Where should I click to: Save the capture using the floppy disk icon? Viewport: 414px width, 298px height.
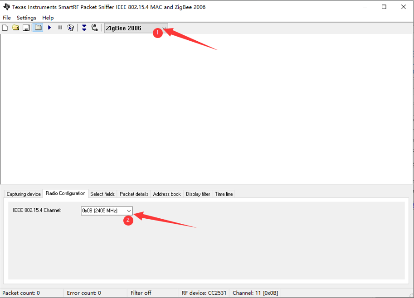26,28
